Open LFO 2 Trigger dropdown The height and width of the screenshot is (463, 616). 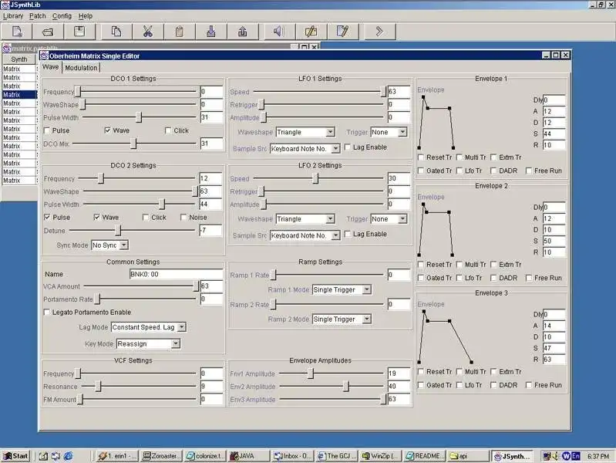pos(389,219)
